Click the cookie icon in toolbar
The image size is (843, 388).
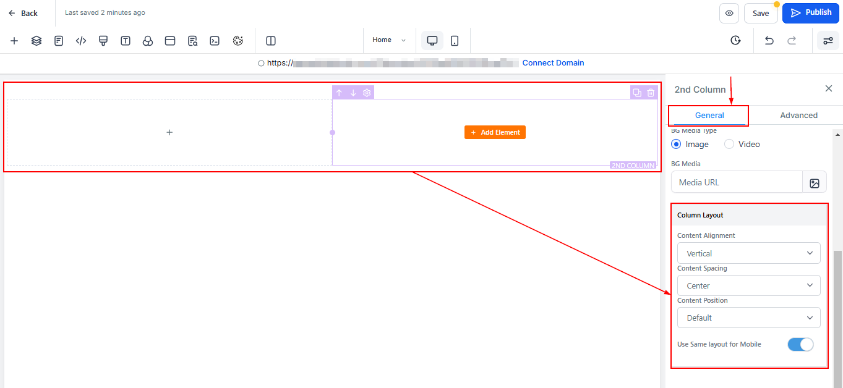[x=238, y=41]
